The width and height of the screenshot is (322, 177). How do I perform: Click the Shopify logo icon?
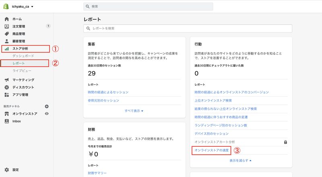(6, 6)
